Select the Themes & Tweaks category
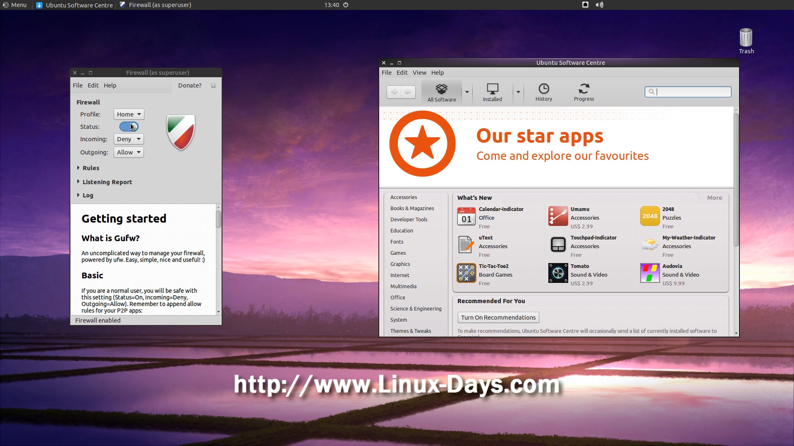The image size is (794, 446). coord(410,331)
